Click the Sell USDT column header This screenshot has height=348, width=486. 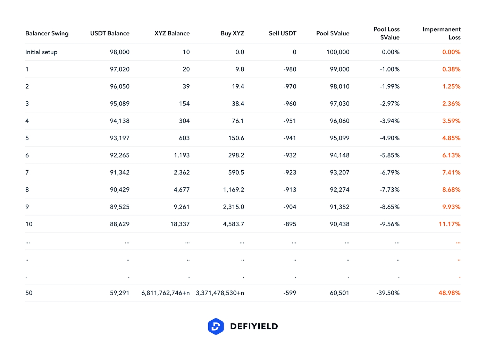click(282, 33)
